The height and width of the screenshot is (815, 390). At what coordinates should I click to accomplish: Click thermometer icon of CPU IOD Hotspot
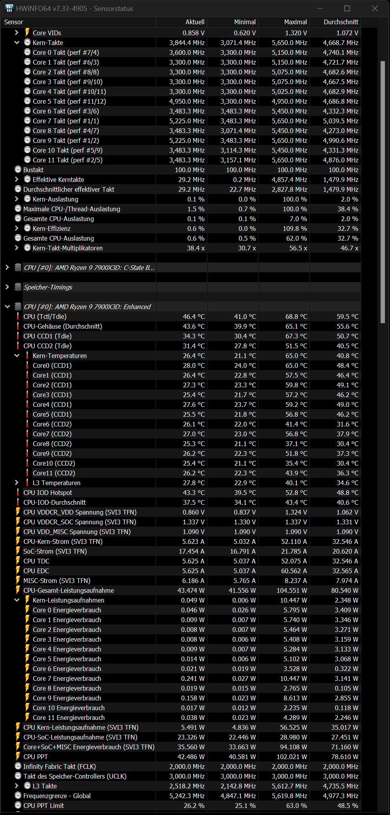coord(18,492)
